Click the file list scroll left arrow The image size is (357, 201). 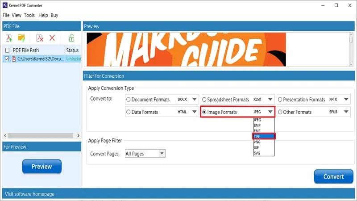5,136
